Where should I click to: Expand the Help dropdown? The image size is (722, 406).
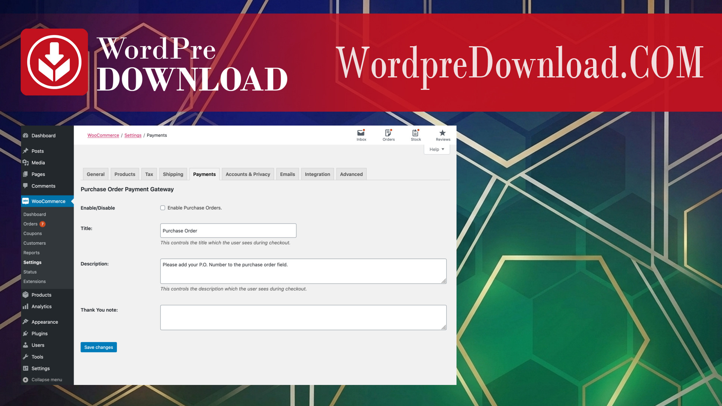pos(437,149)
